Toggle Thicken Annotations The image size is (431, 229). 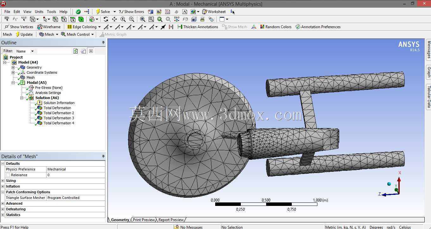(x=198, y=27)
